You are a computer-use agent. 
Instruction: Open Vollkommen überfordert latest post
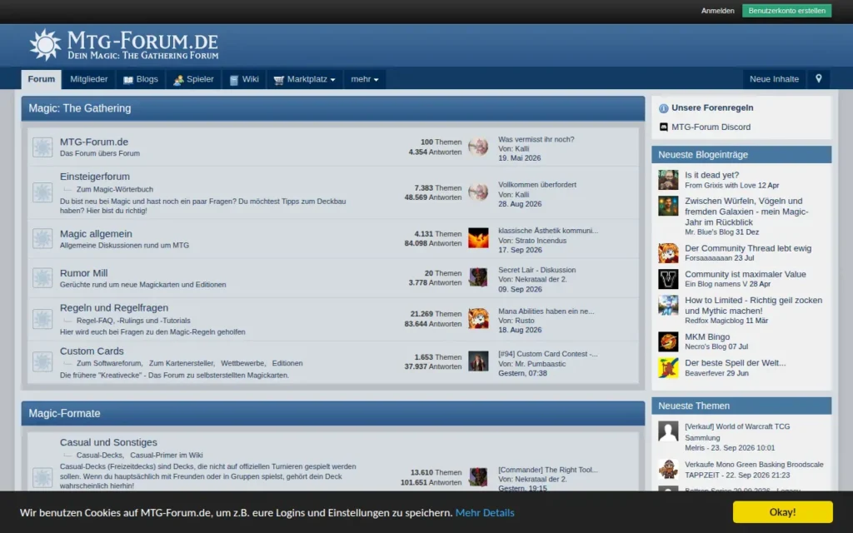click(x=537, y=185)
